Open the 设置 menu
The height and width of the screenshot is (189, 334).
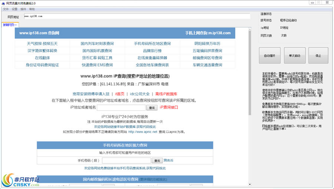pos(14,9)
